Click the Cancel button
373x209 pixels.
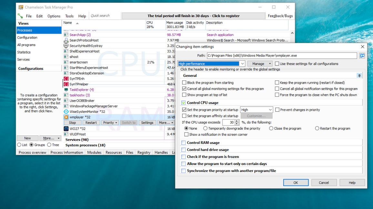tap(324, 183)
